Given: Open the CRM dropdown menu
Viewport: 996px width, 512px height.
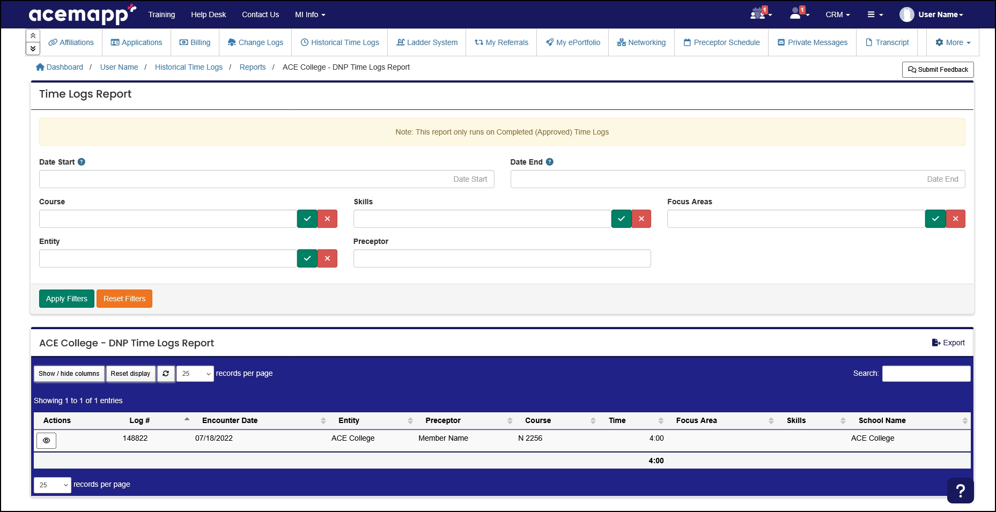Looking at the screenshot, I should pos(837,14).
